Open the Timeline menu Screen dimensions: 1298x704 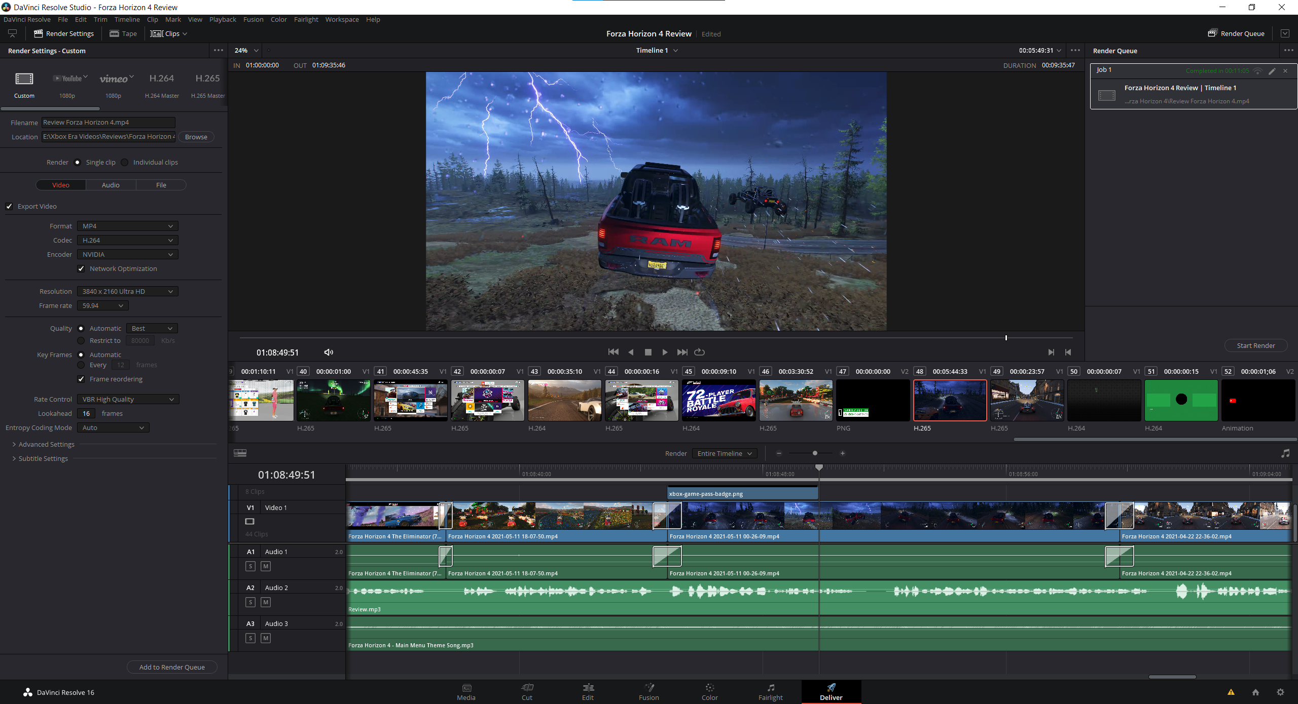(127, 19)
